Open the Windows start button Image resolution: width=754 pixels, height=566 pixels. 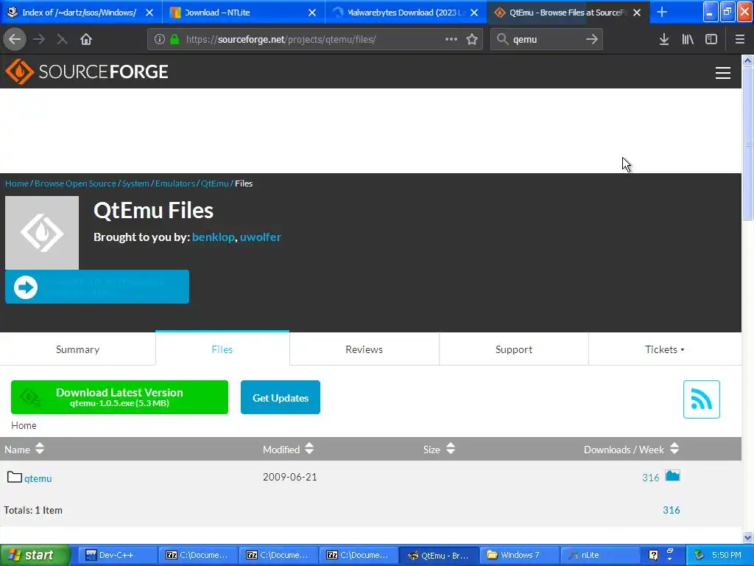pyautogui.click(x=35, y=555)
